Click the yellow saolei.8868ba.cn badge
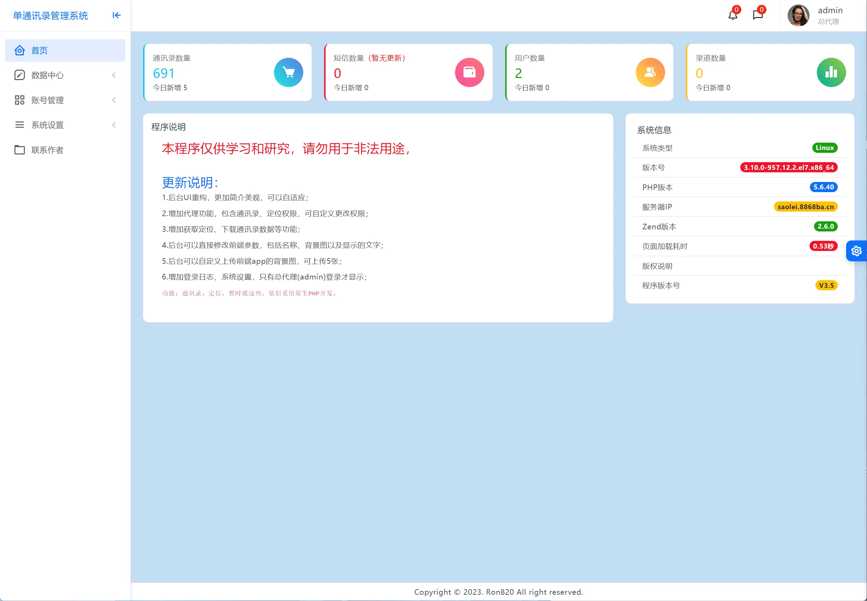867x601 pixels. (805, 207)
